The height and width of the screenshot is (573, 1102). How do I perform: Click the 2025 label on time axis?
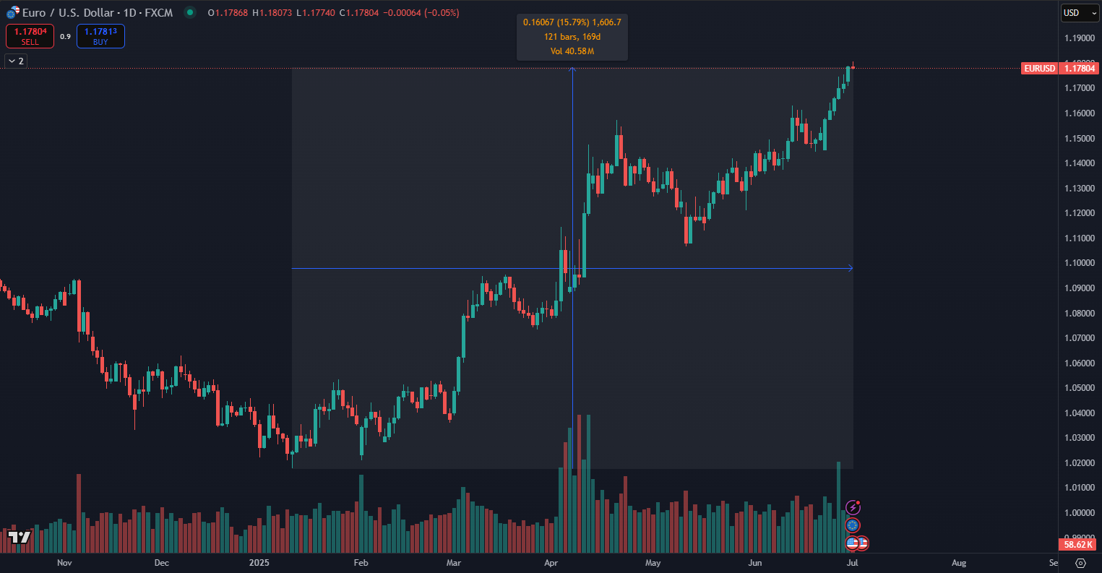click(259, 562)
